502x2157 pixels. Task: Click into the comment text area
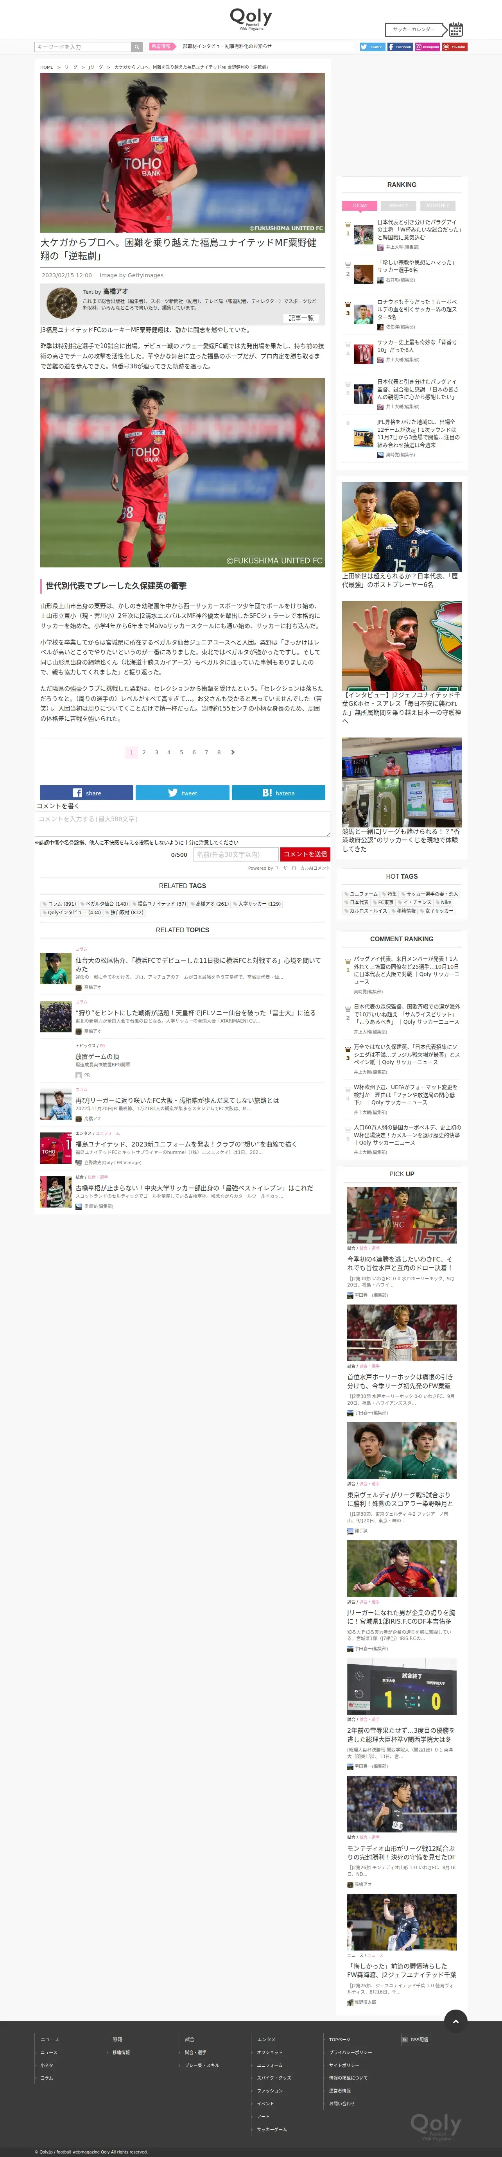(x=183, y=823)
